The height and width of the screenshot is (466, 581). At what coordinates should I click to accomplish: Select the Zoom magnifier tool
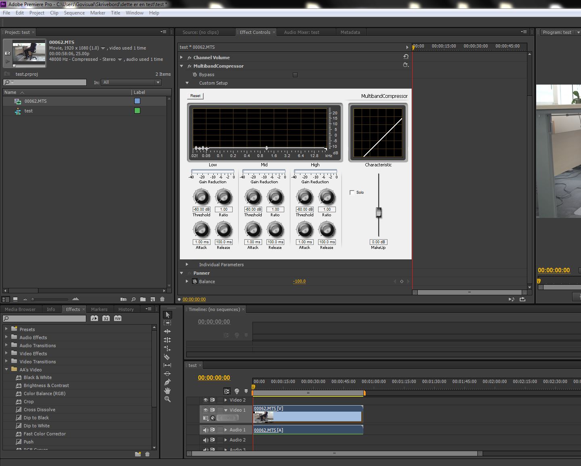point(167,399)
